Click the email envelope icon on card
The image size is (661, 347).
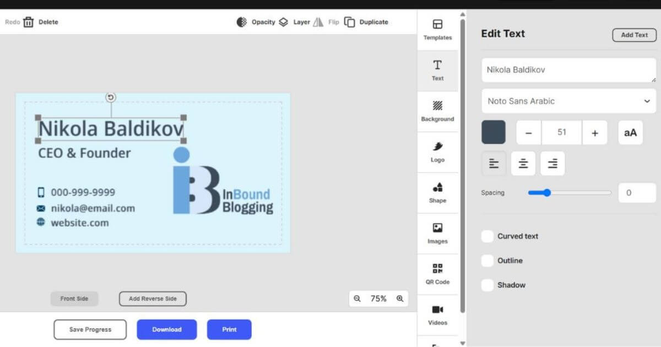click(x=41, y=208)
